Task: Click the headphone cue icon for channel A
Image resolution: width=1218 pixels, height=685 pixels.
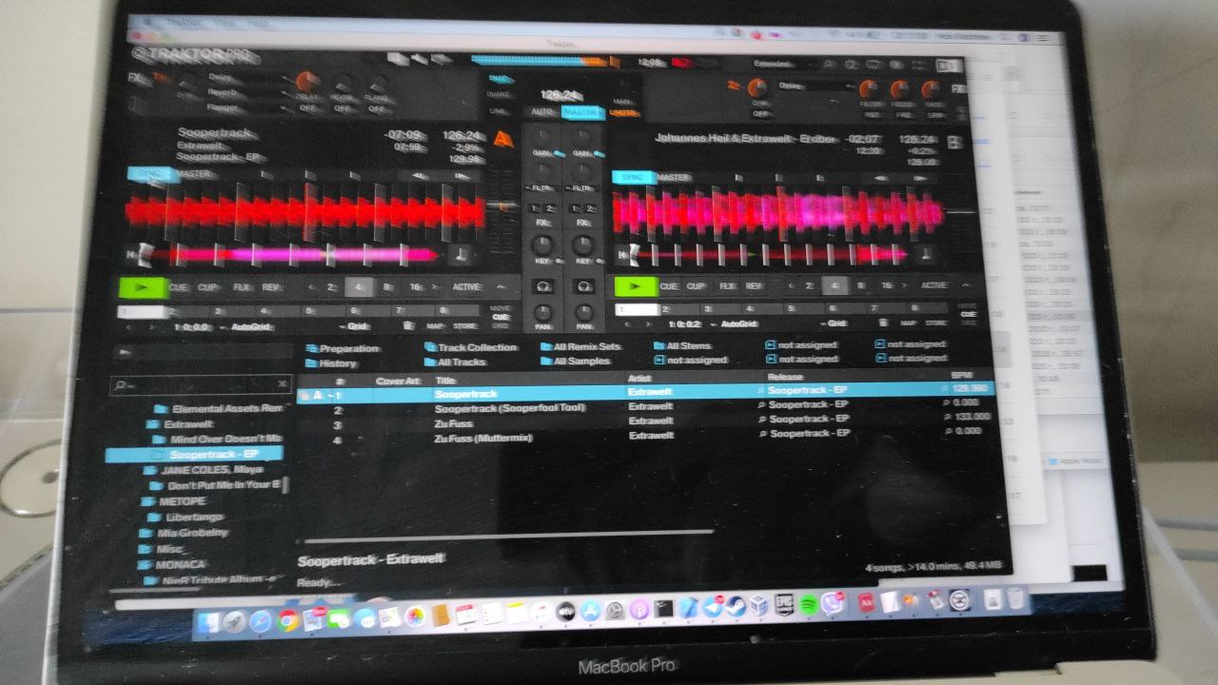Action: tap(543, 286)
